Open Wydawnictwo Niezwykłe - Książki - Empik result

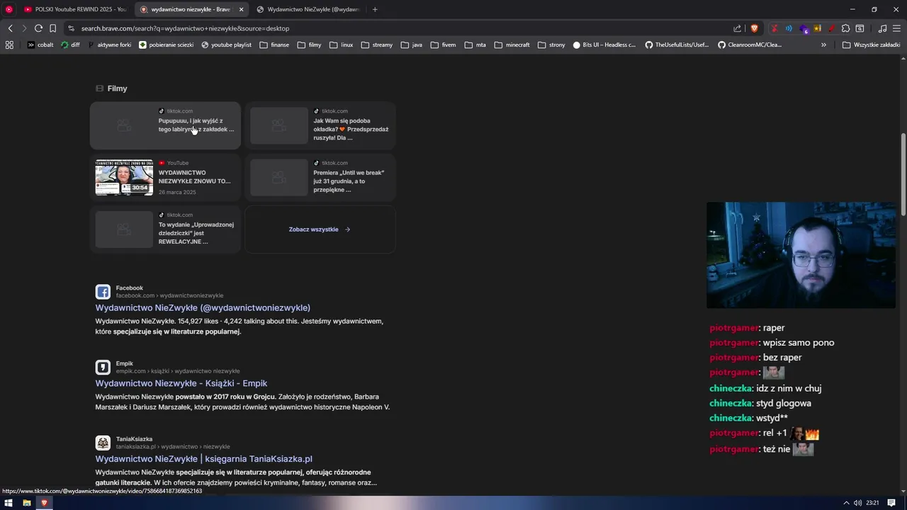(x=181, y=383)
